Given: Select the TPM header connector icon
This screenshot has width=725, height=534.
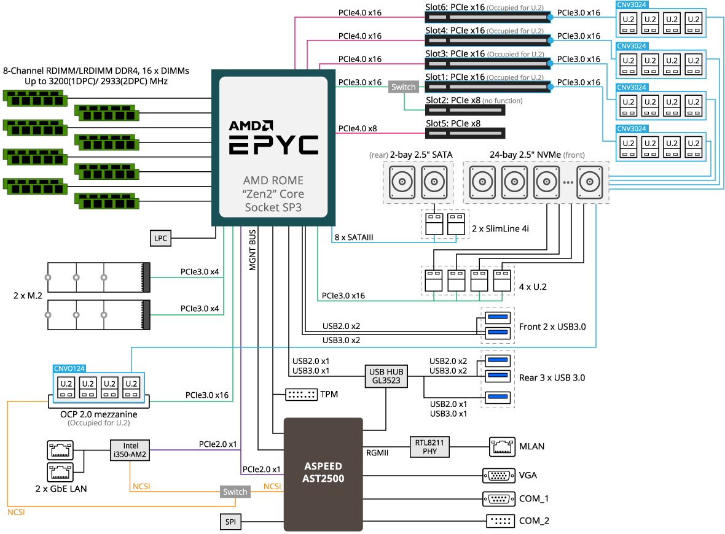Looking at the screenshot, I should 301,394.
